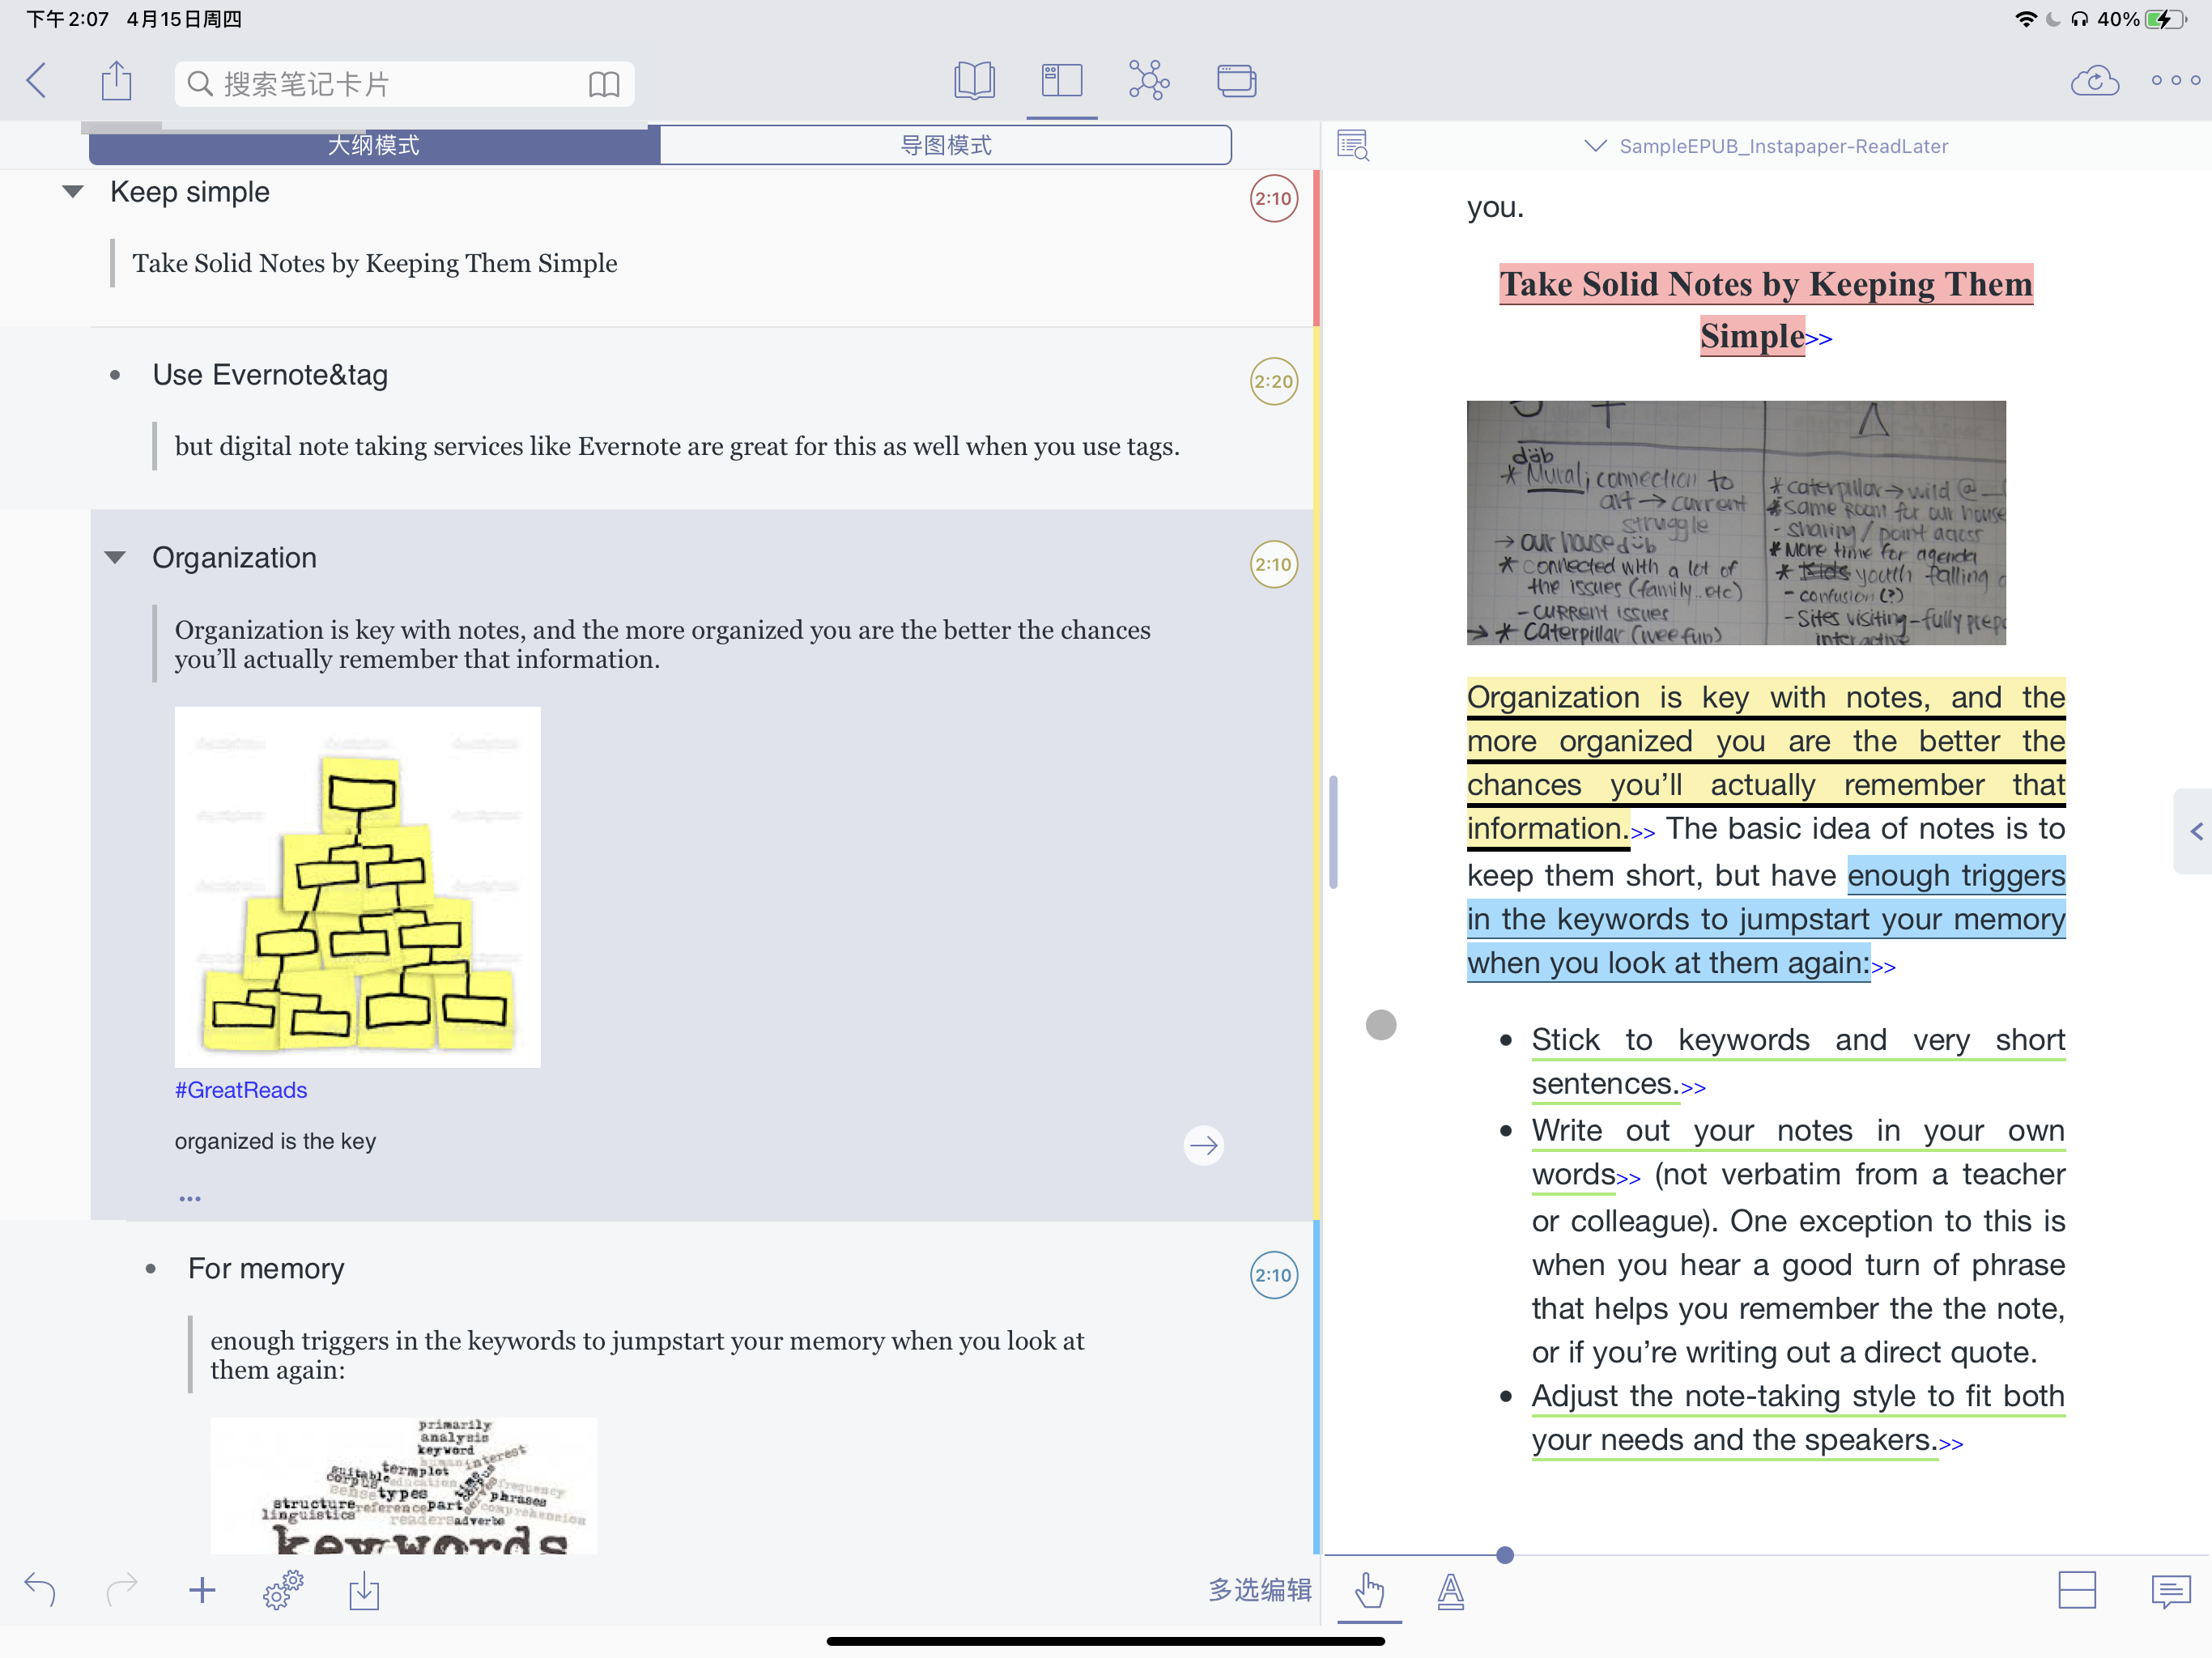
Task: Open the three-dots more menu
Action: pyautogui.click(x=2175, y=80)
